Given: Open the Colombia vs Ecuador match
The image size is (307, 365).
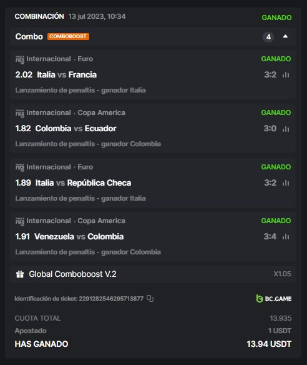Looking at the screenshot, I should click(76, 129).
